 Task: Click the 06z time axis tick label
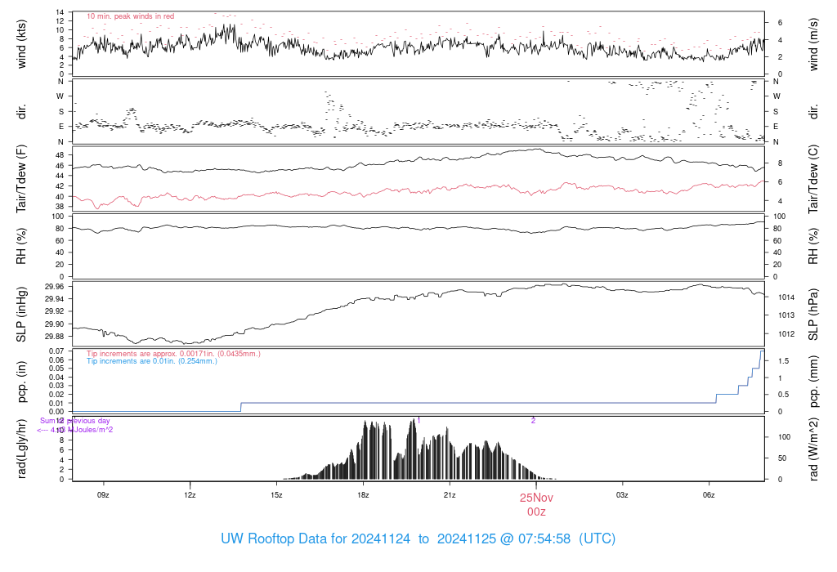point(709,495)
